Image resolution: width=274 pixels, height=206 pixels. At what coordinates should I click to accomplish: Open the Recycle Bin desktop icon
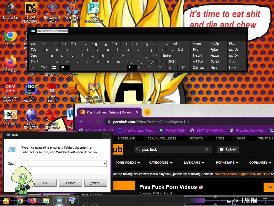click(10, 11)
